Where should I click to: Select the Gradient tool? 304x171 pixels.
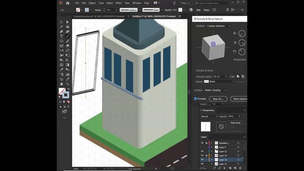click(x=67, y=65)
